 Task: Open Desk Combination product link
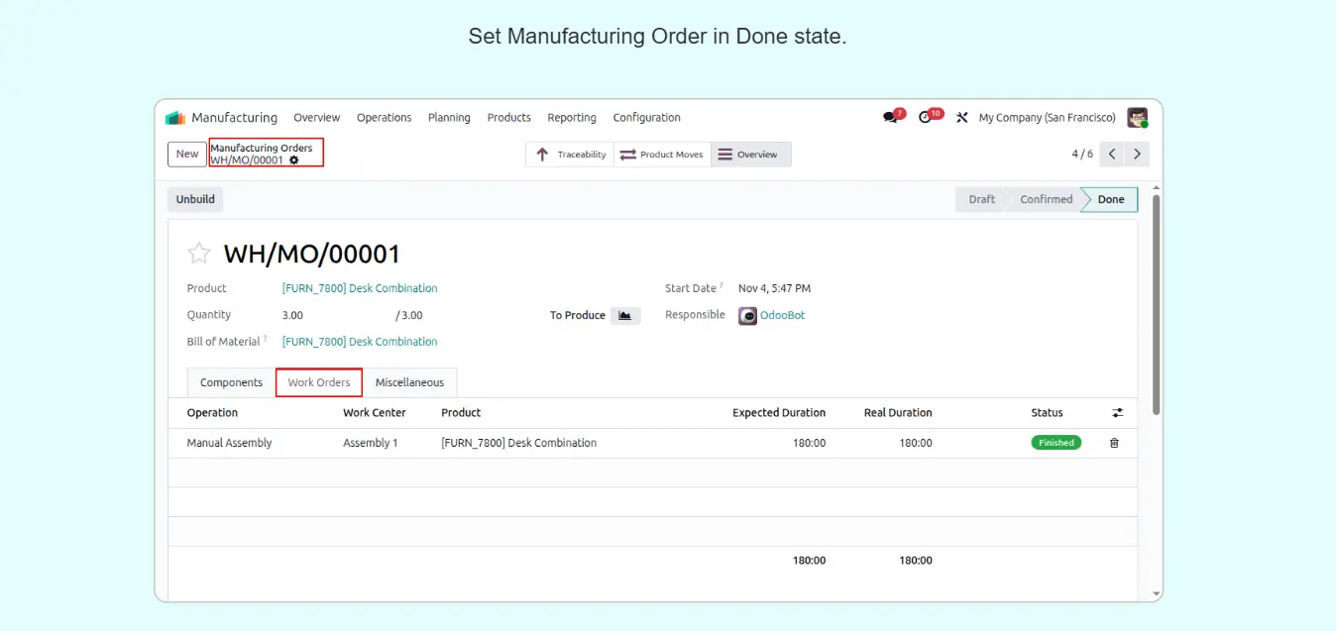click(359, 288)
